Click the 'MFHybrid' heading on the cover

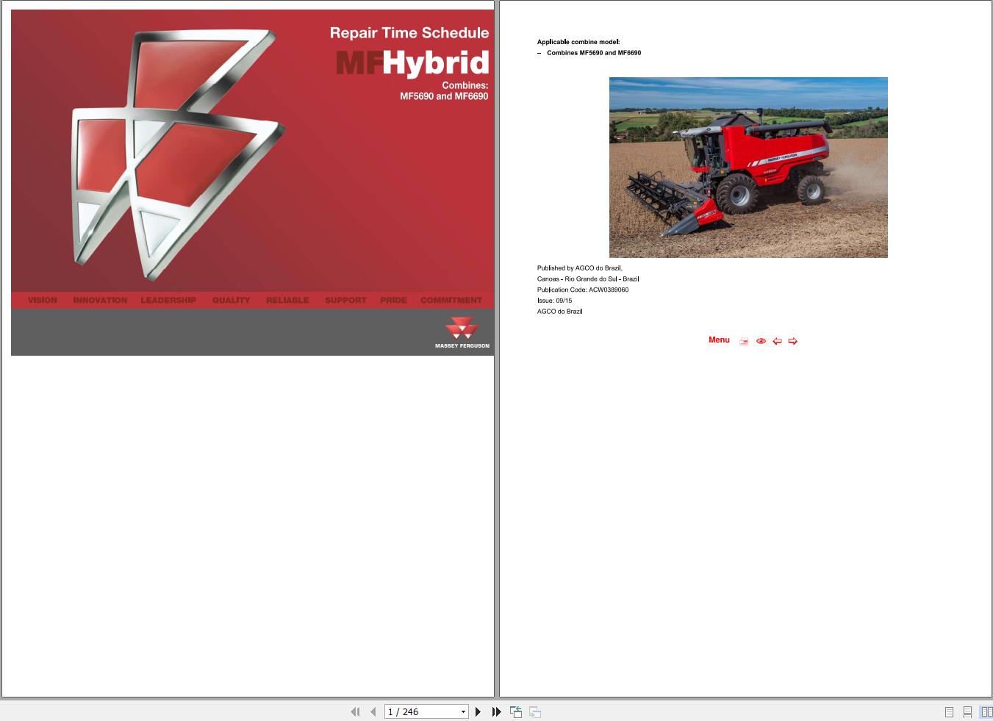pyautogui.click(x=412, y=63)
